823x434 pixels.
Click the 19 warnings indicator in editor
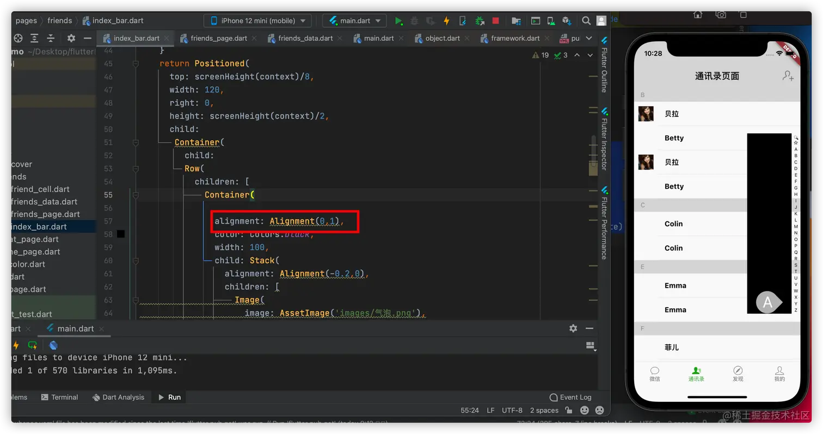(540, 55)
